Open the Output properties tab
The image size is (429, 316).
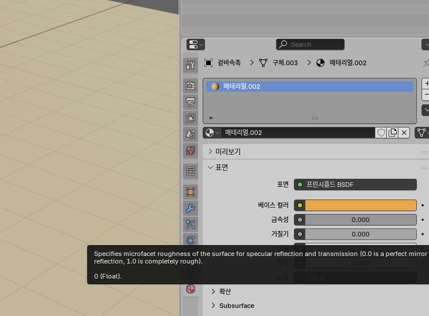point(191,102)
